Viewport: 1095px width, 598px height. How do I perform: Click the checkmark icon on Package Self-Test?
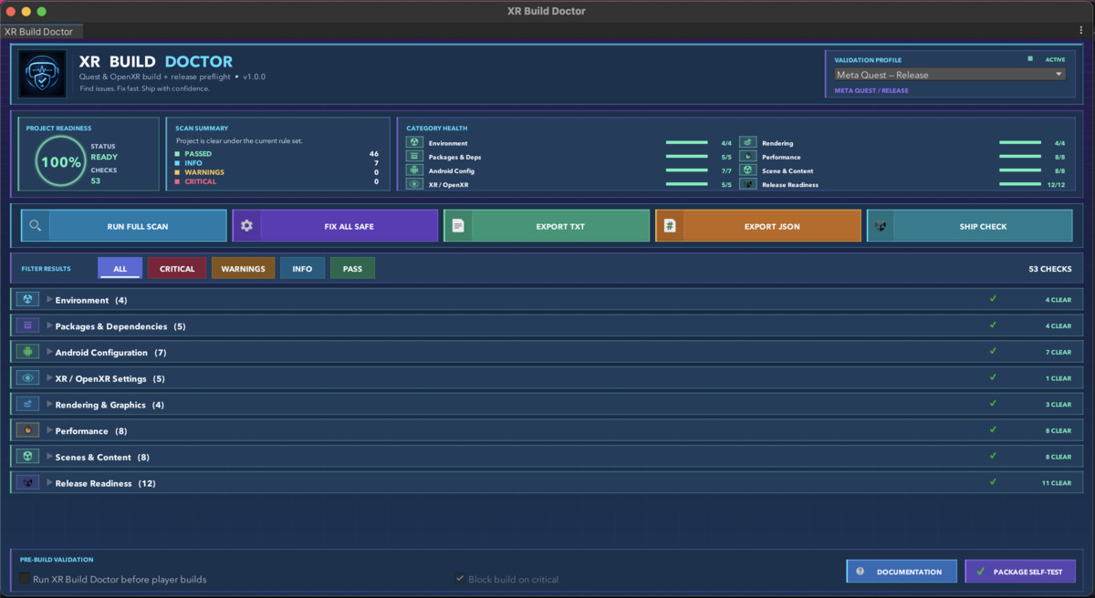click(x=980, y=572)
